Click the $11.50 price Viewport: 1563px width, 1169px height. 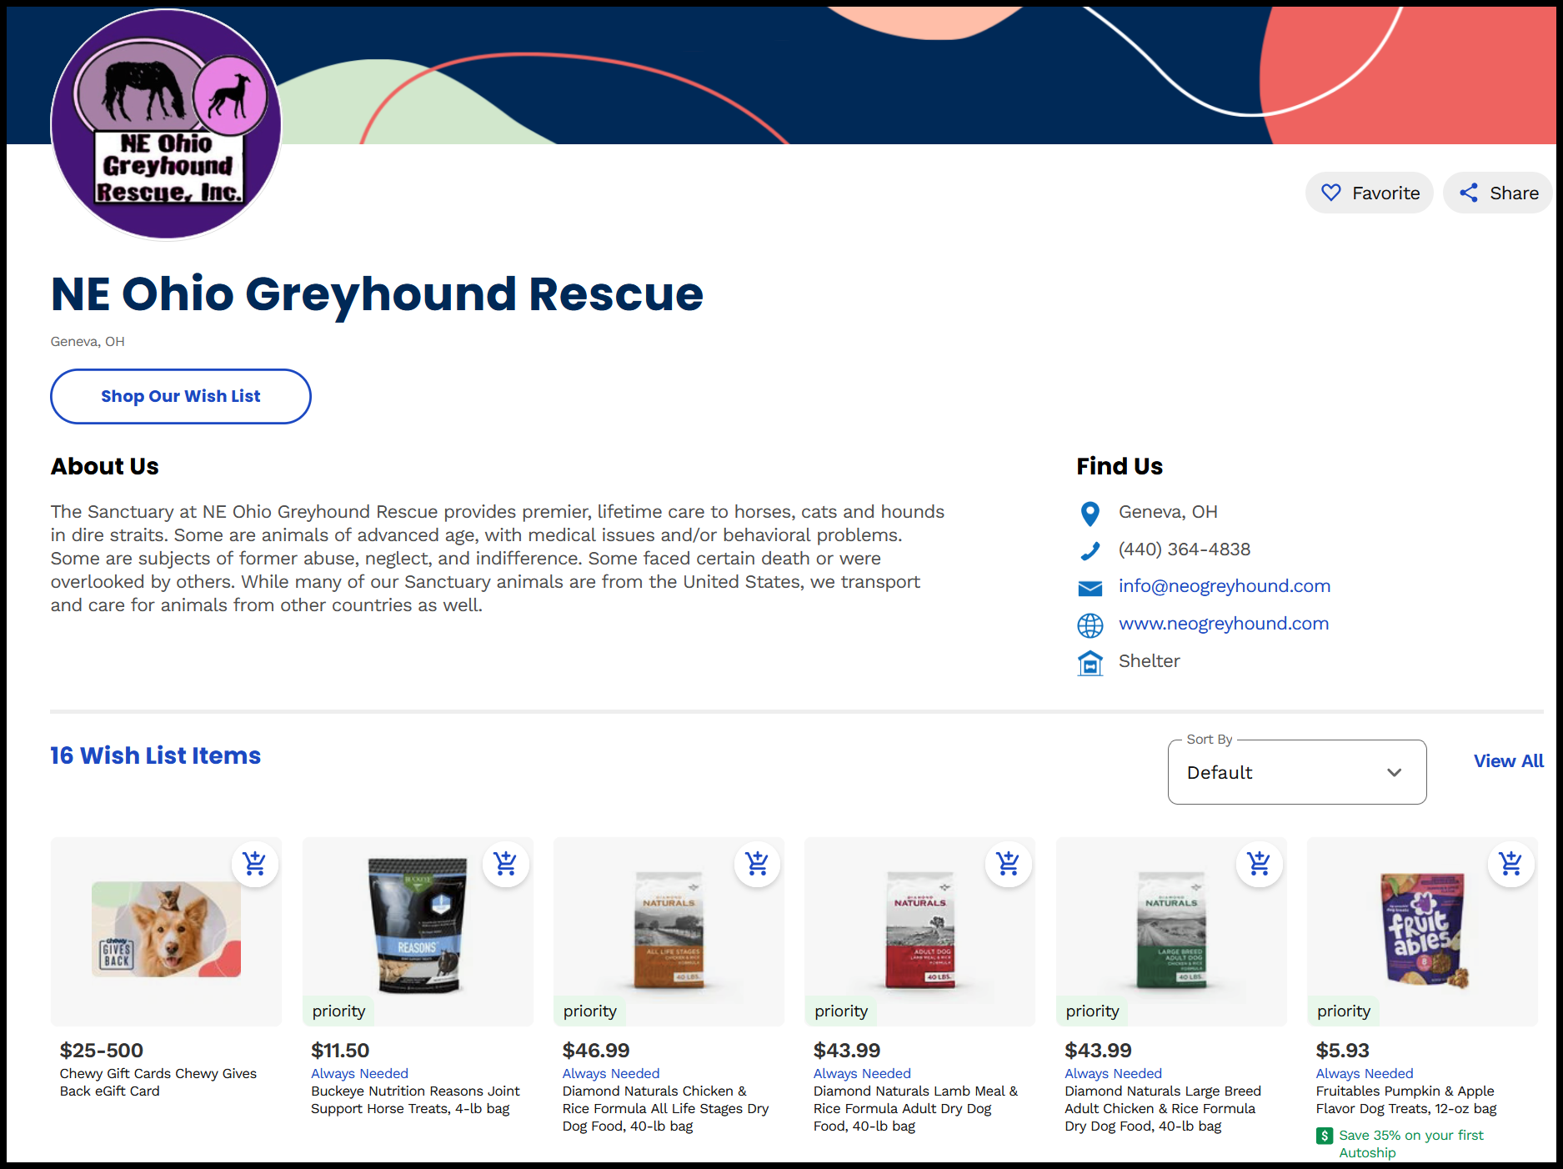pos(340,1051)
